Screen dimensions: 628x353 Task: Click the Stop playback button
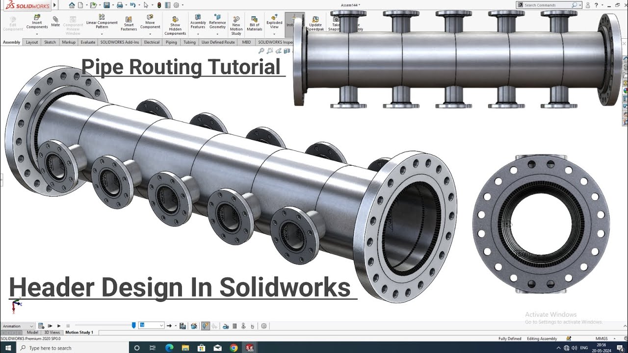(68, 326)
